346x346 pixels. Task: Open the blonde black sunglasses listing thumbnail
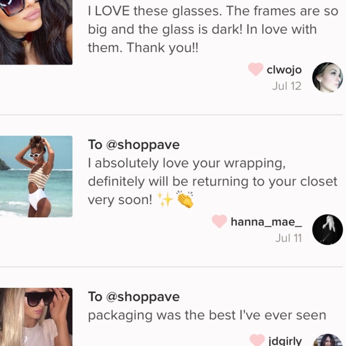(36, 317)
